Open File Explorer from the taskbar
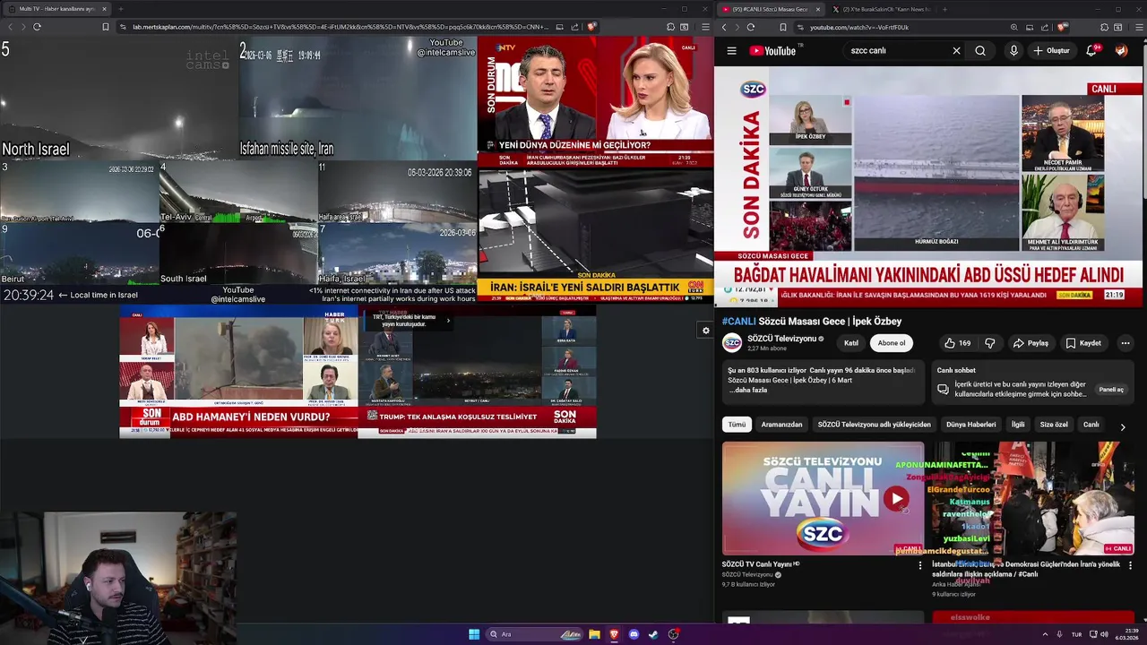 pos(594,634)
